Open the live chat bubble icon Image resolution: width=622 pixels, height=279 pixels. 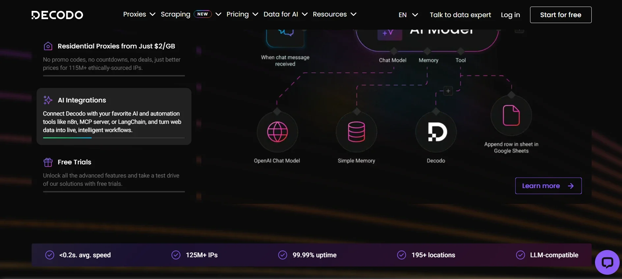(x=607, y=262)
